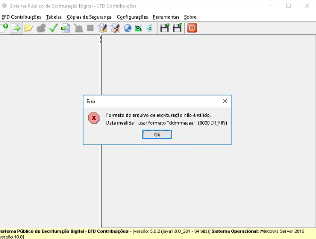Click the new document icon with green plus
The height and width of the screenshot is (239, 316).
4,28
